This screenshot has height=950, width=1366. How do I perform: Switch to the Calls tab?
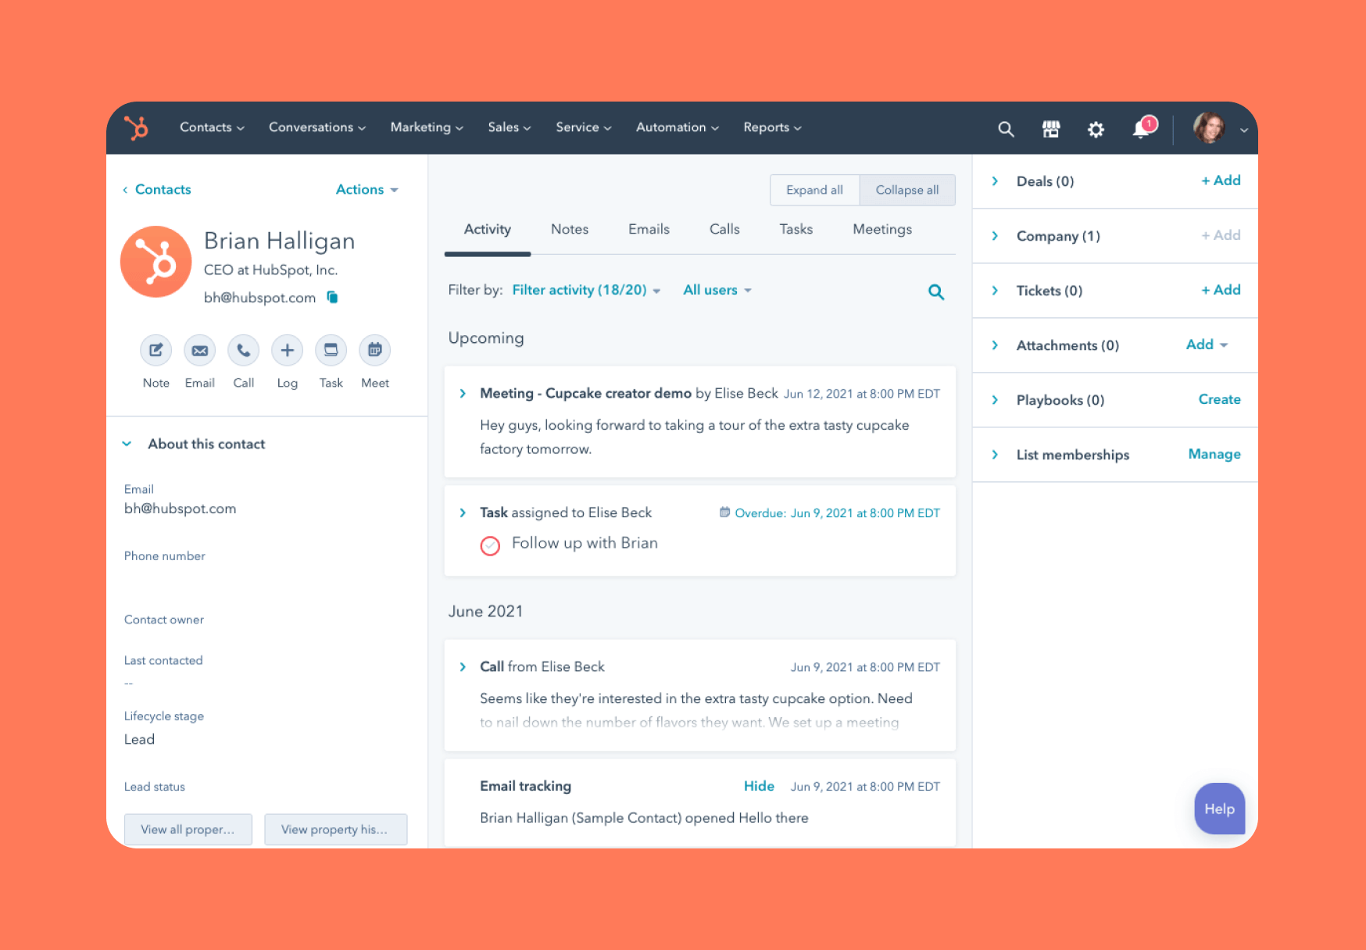(724, 229)
